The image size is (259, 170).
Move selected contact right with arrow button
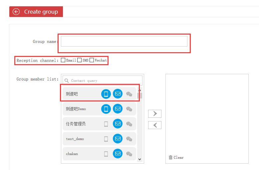pos(154,114)
